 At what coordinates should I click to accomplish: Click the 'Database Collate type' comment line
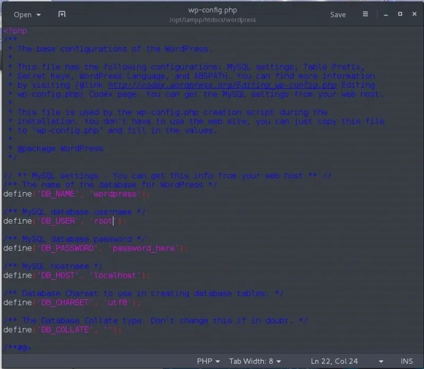coord(155,321)
